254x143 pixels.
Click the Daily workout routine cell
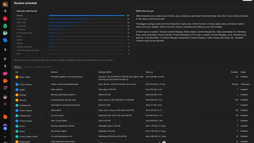(57, 89)
